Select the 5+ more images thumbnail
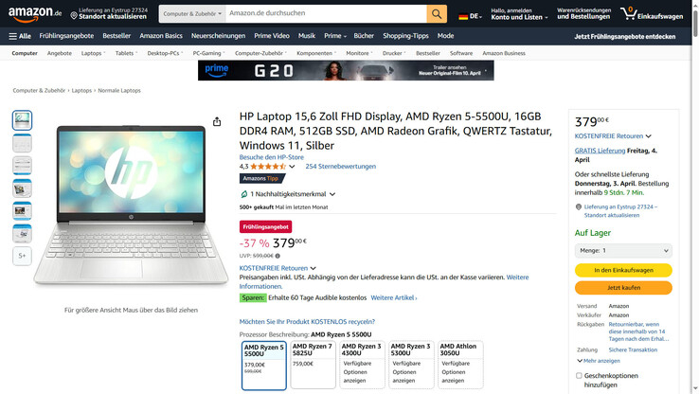 pos(23,256)
